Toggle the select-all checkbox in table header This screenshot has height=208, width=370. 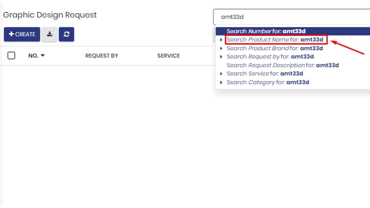[11, 55]
